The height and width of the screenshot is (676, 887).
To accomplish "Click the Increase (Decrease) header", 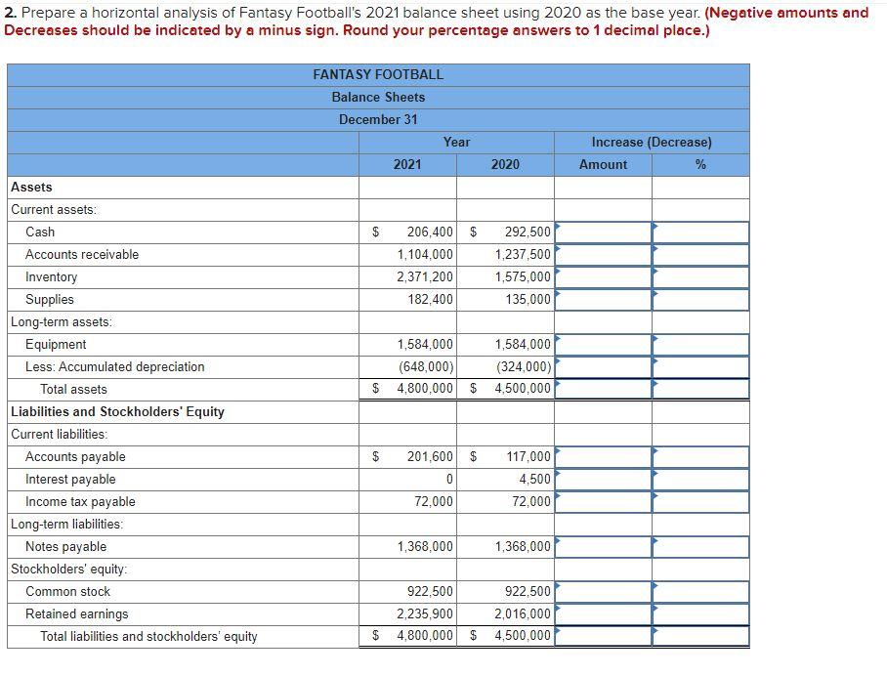I will click(652, 142).
